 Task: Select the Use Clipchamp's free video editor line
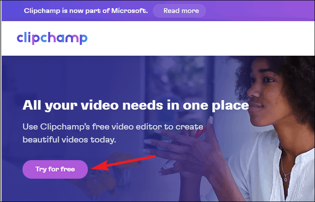point(112,127)
